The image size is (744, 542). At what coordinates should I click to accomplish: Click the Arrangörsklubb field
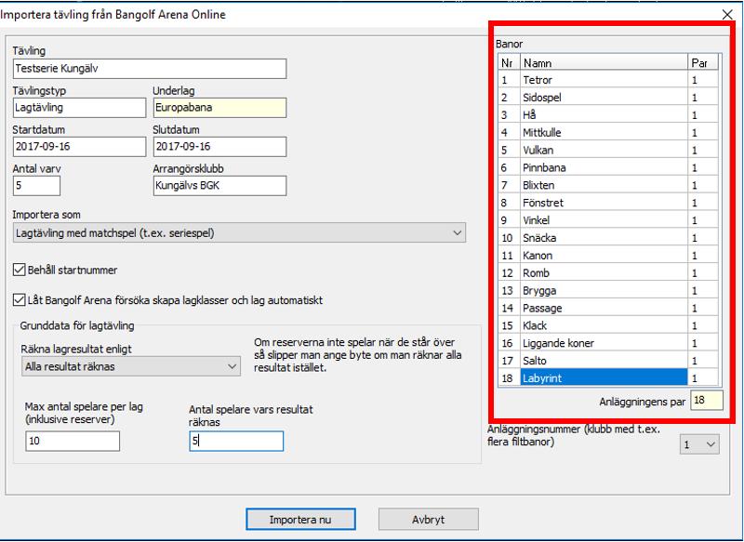(x=219, y=185)
